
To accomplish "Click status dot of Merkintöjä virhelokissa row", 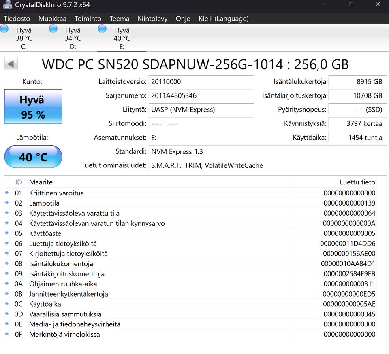I will (7, 334).
